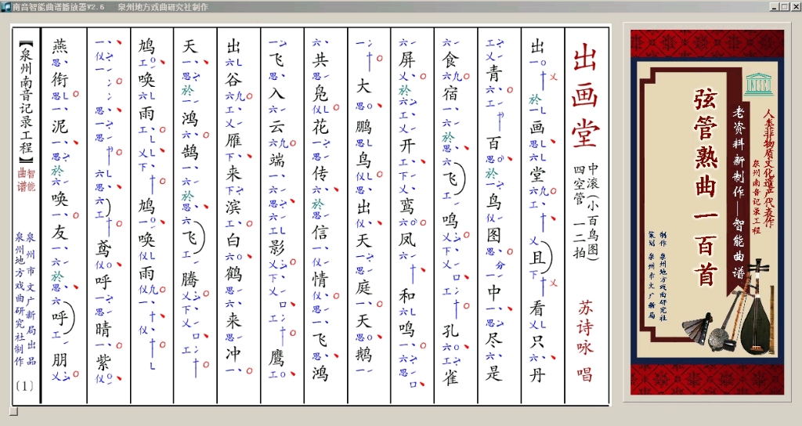Click the song title 出画堂
The height and width of the screenshot is (426, 802).
(x=585, y=94)
